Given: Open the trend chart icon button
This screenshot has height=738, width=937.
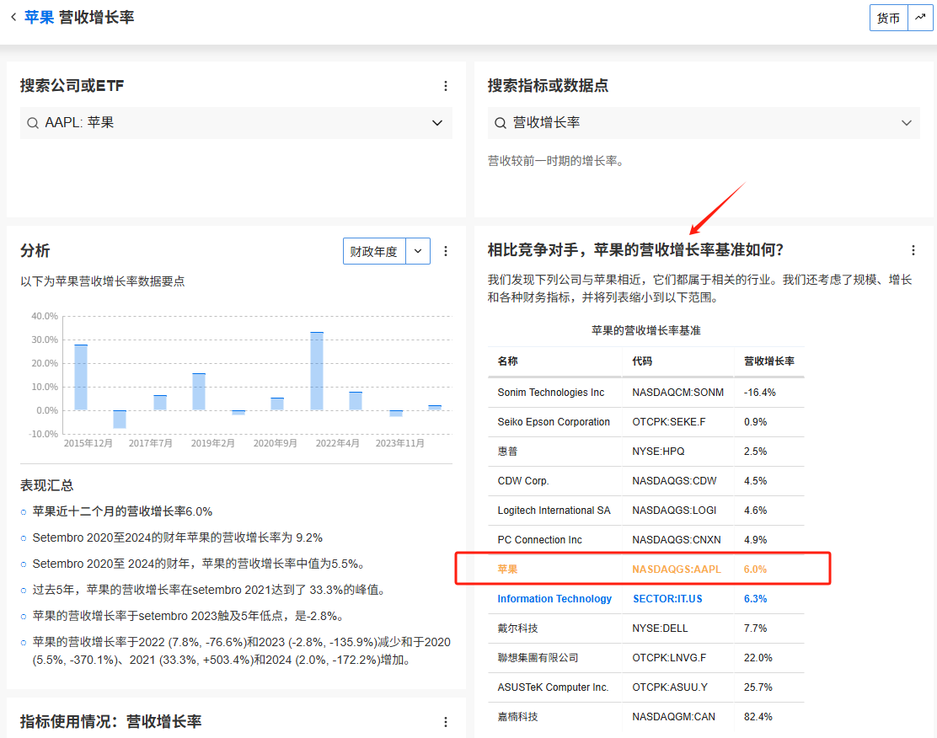Looking at the screenshot, I should (x=920, y=18).
